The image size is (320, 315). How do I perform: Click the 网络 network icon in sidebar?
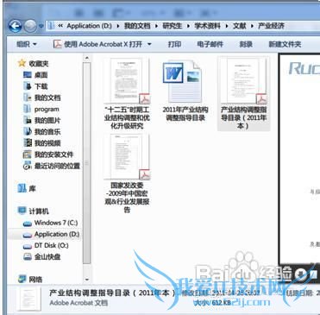[x=22, y=280]
